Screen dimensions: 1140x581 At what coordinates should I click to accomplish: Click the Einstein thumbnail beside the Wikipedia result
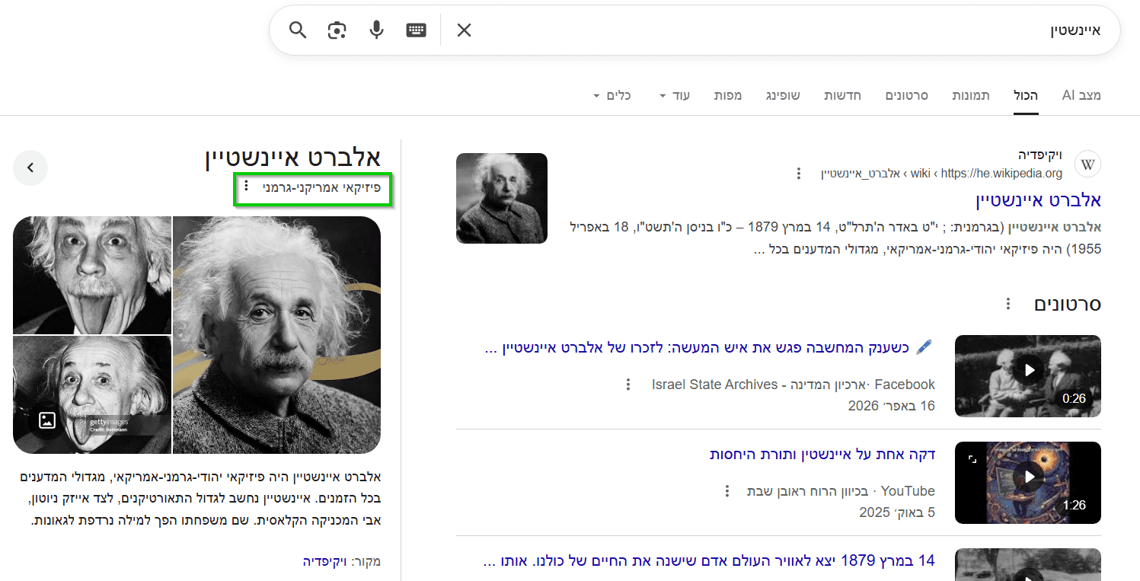coord(502,199)
